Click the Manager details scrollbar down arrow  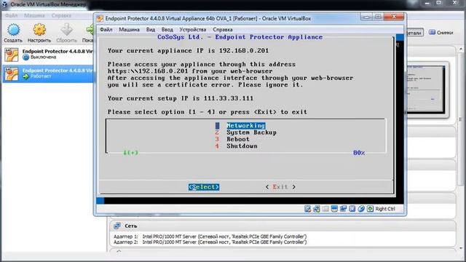461,248
